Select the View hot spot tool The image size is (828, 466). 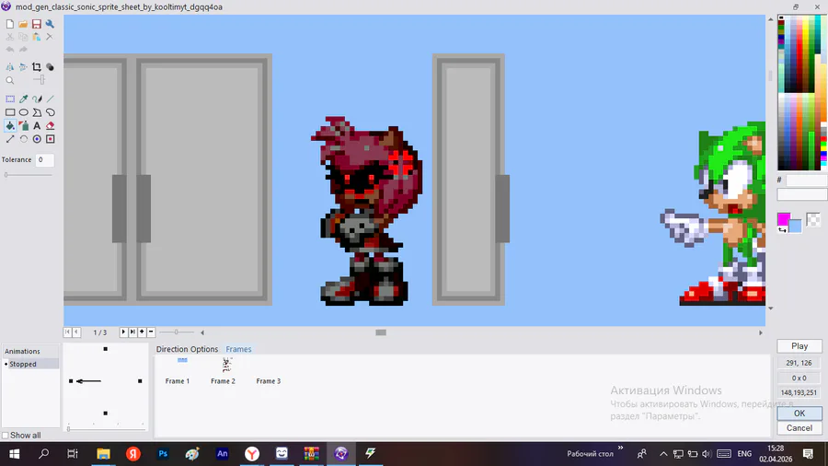tap(37, 139)
